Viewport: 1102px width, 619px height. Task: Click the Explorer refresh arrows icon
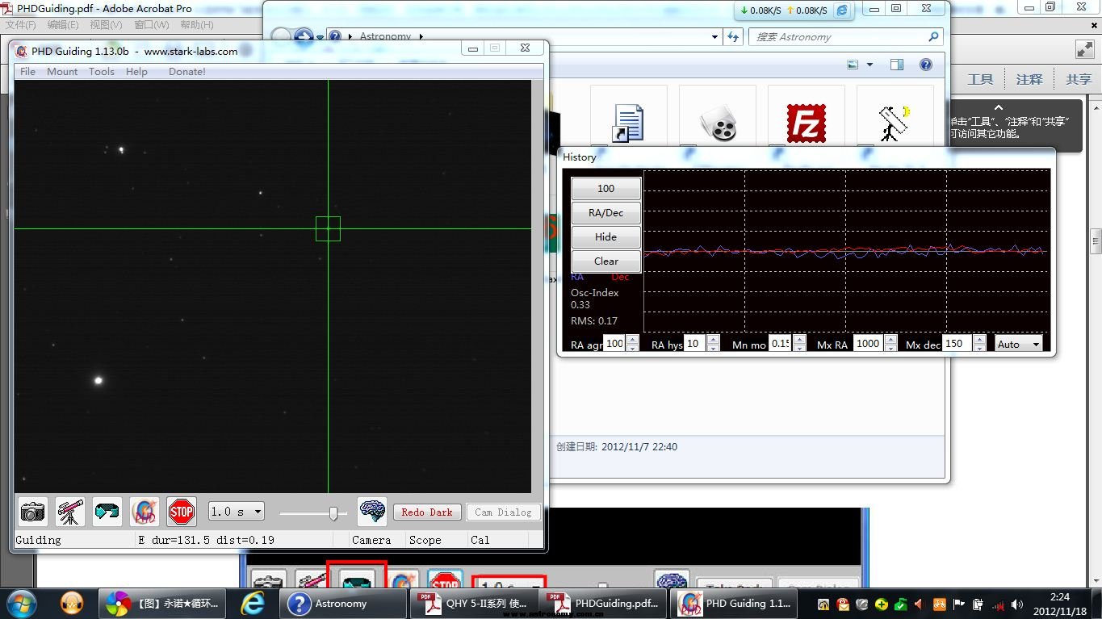click(x=733, y=37)
